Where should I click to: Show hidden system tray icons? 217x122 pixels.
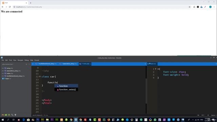193,120
